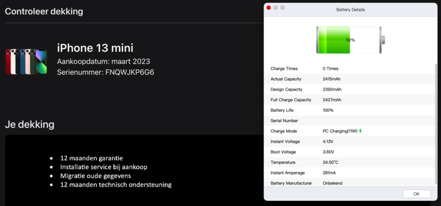The image size is (441, 206).
Task: Click the green lightning charging icon
Action: point(361,131)
